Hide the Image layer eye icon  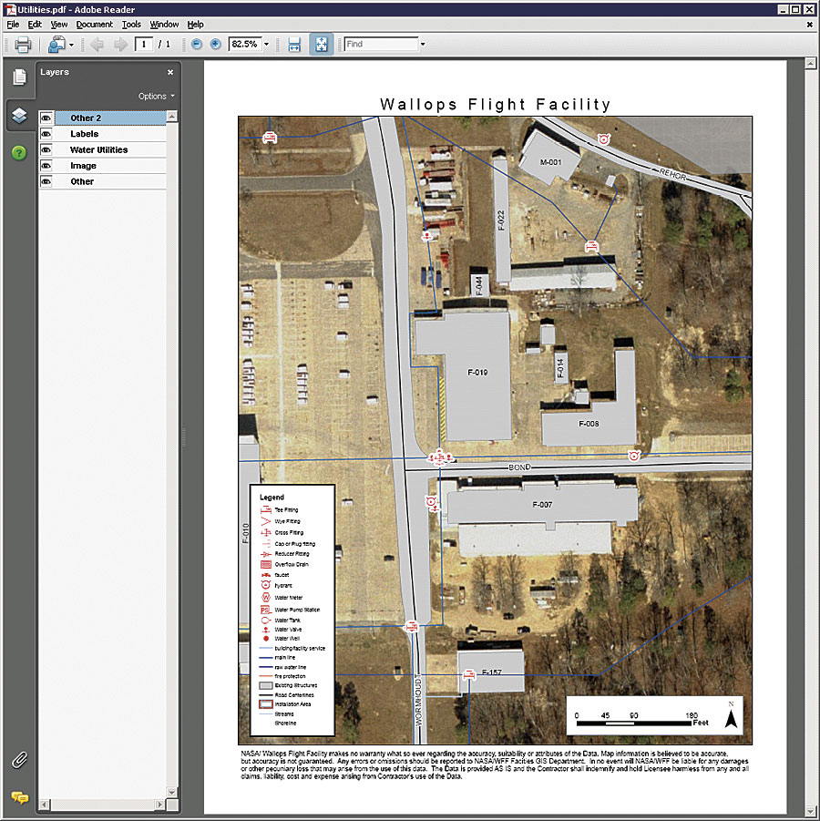pyautogui.click(x=46, y=166)
